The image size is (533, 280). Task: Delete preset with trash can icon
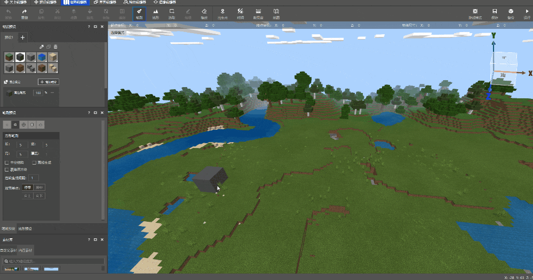coord(55,47)
